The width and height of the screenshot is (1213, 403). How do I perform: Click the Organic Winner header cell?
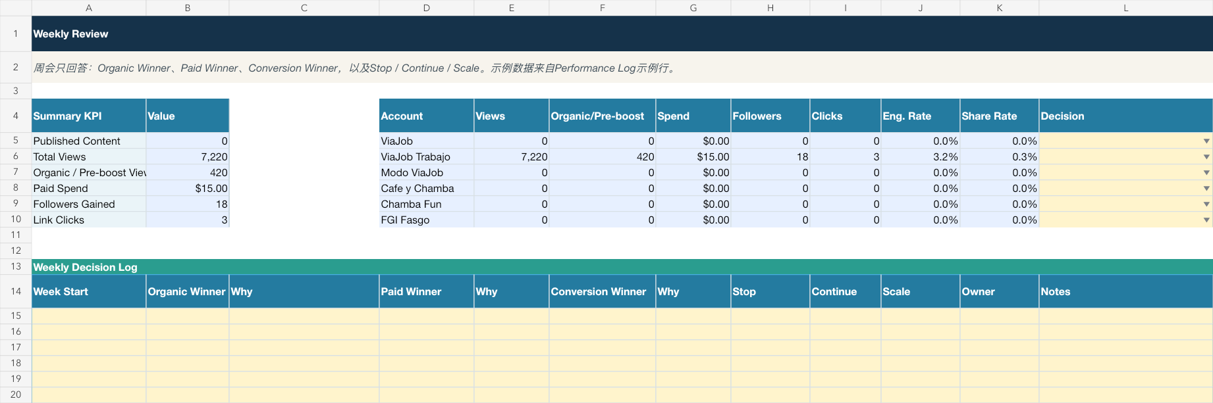pyautogui.click(x=188, y=291)
